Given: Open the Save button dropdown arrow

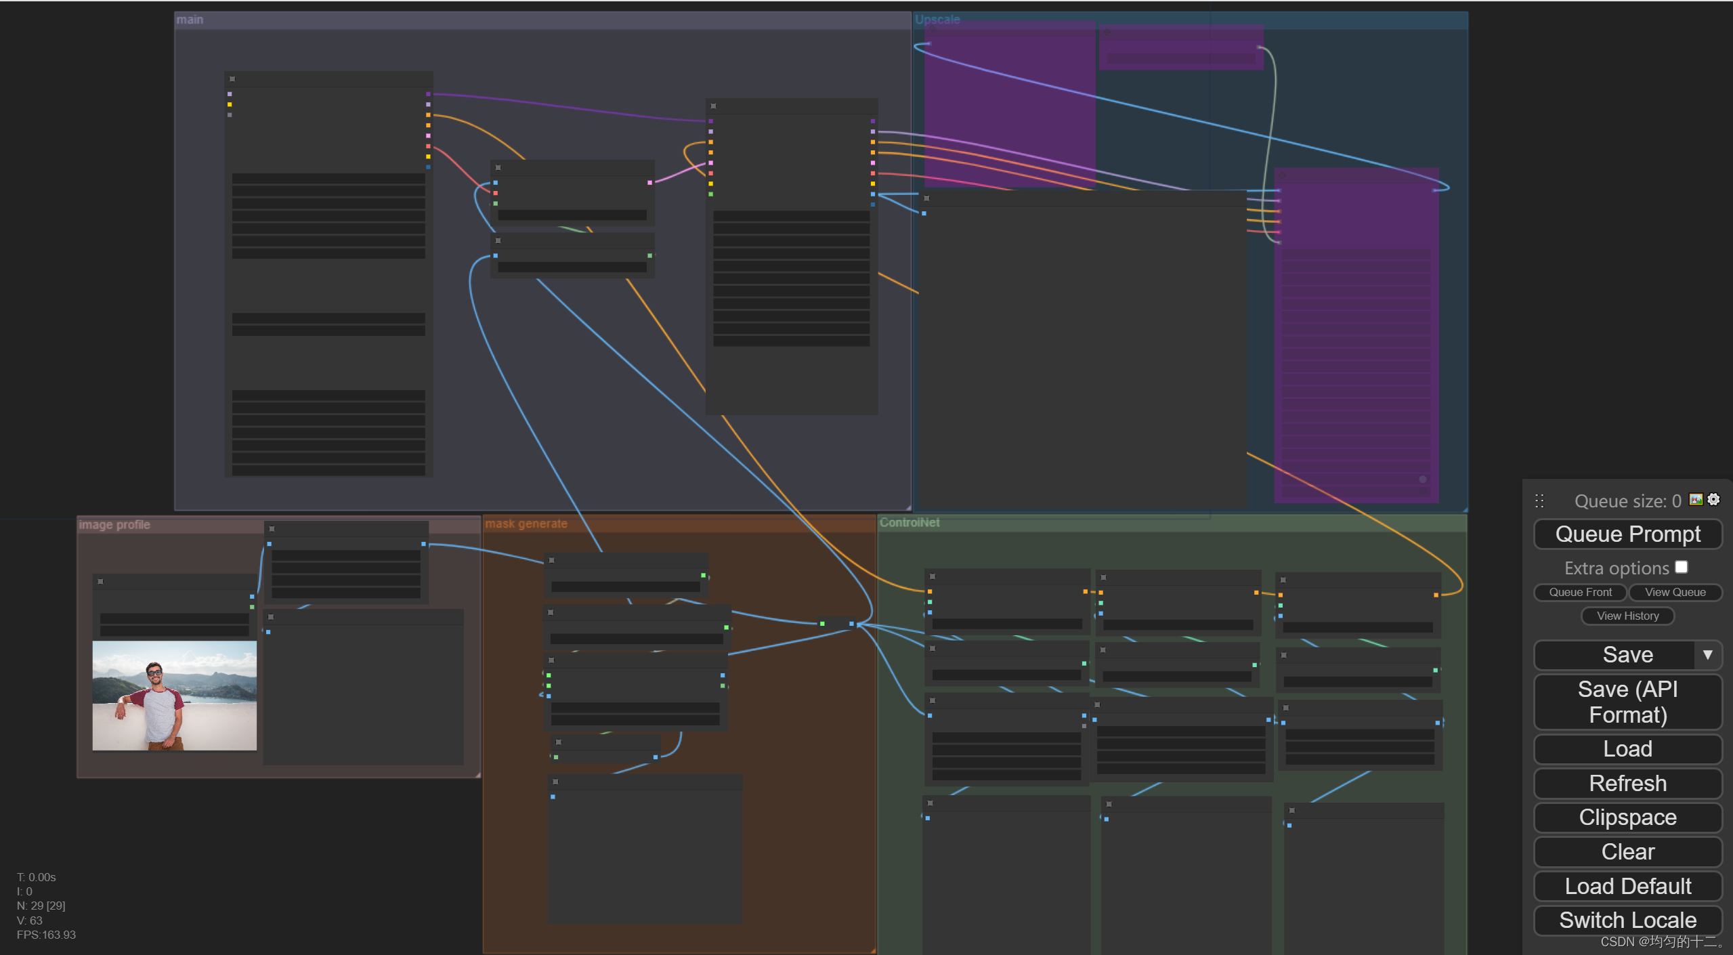Looking at the screenshot, I should [x=1707, y=654].
